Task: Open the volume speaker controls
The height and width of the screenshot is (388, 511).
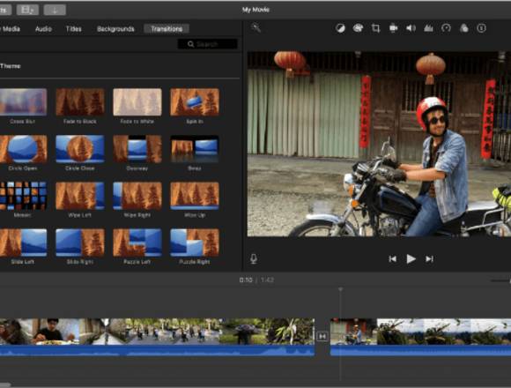Action: pyautogui.click(x=411, y=28)
